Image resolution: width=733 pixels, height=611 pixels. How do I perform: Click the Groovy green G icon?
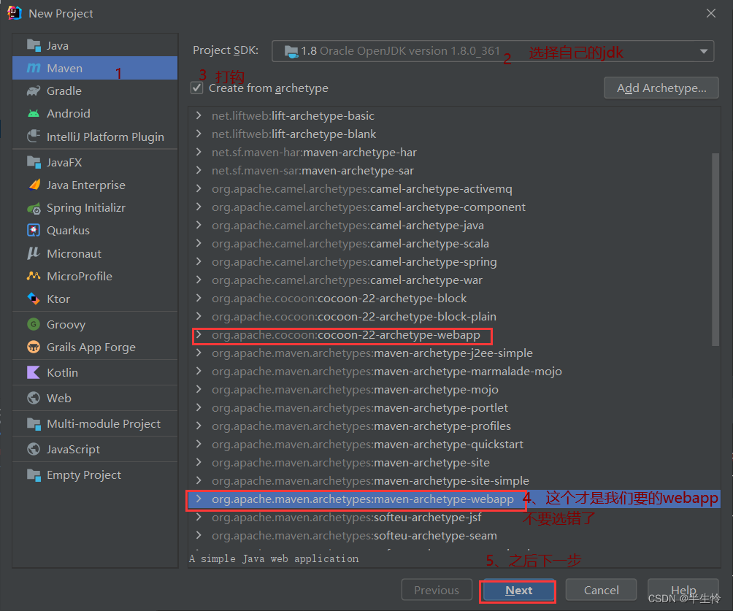34,324
